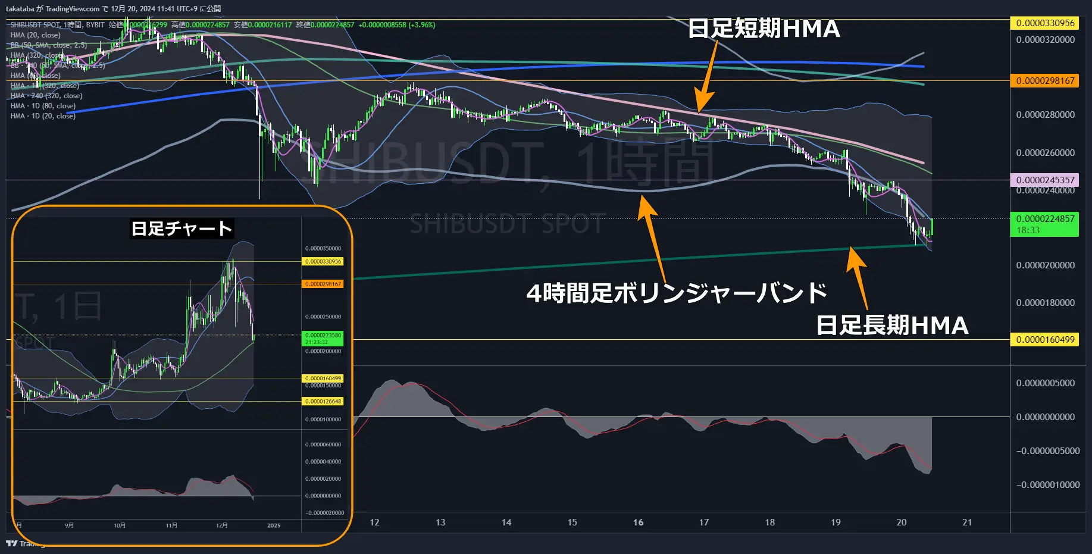Screen dimensions: 1092x554
Task: Select the HMA (80, close) indicator legend
Action: click(35, 76)
